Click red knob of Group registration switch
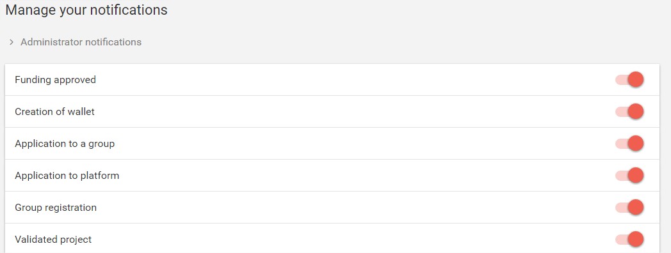671x253 pixels. pos(636,207)
